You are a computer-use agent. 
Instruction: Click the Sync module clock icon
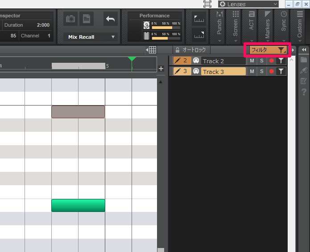click(284, 14)
